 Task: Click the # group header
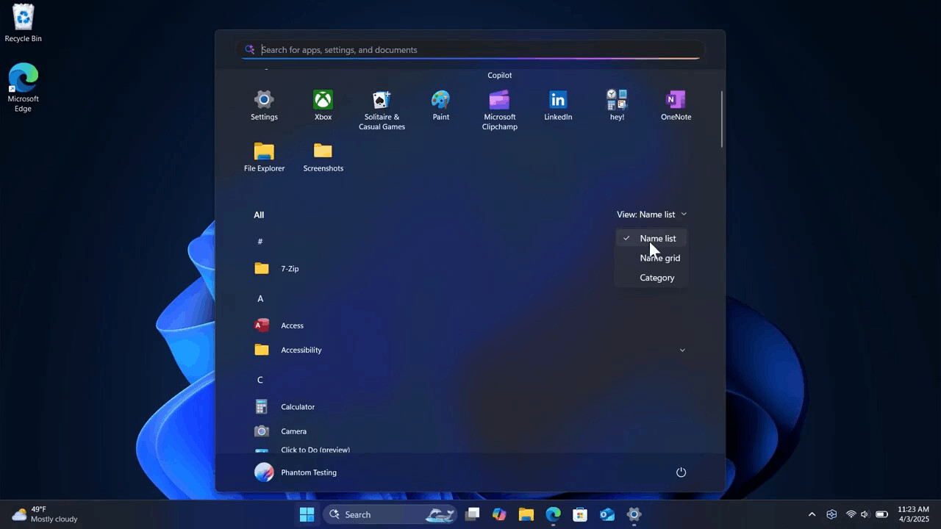(x=260, y=242)
